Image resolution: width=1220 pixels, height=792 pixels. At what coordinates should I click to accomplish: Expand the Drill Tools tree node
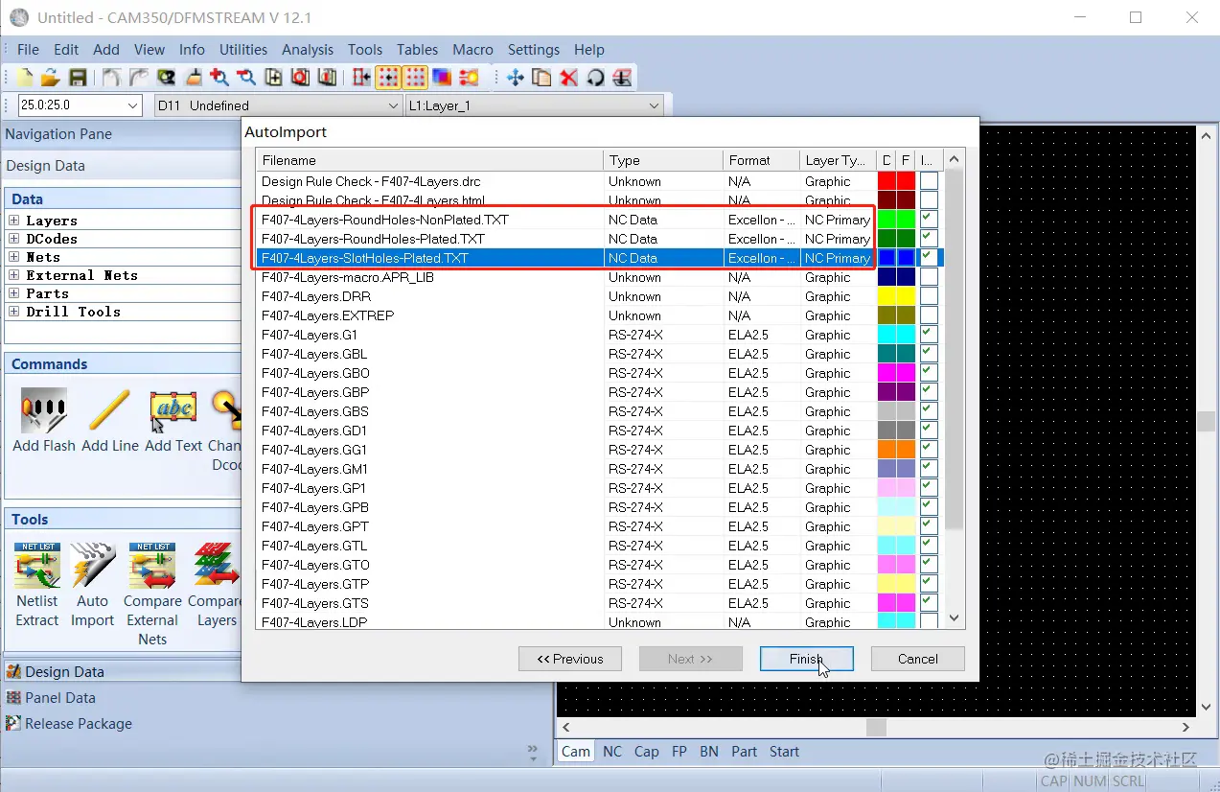tap(14, 312)
